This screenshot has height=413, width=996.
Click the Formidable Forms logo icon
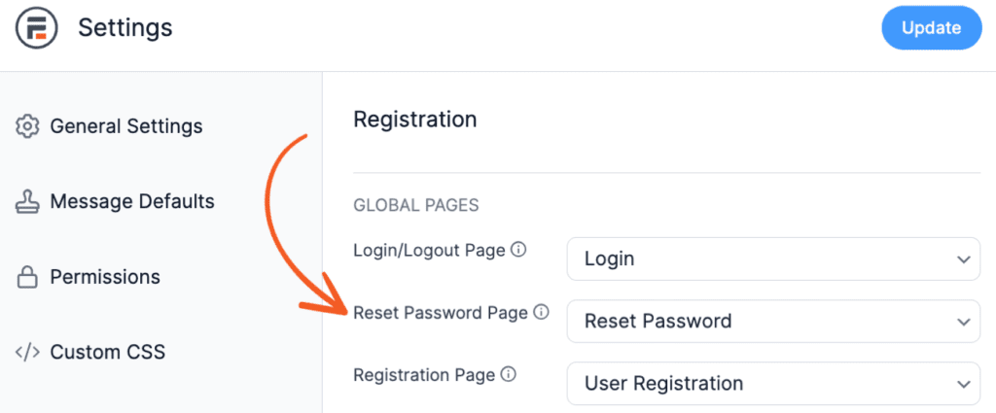37,28
